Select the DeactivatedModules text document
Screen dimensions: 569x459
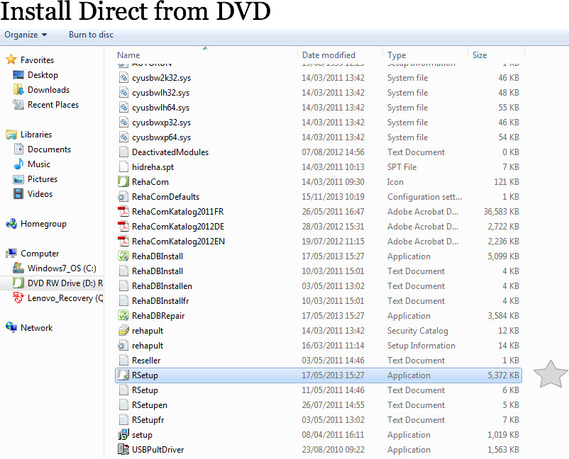coord(170,152)
